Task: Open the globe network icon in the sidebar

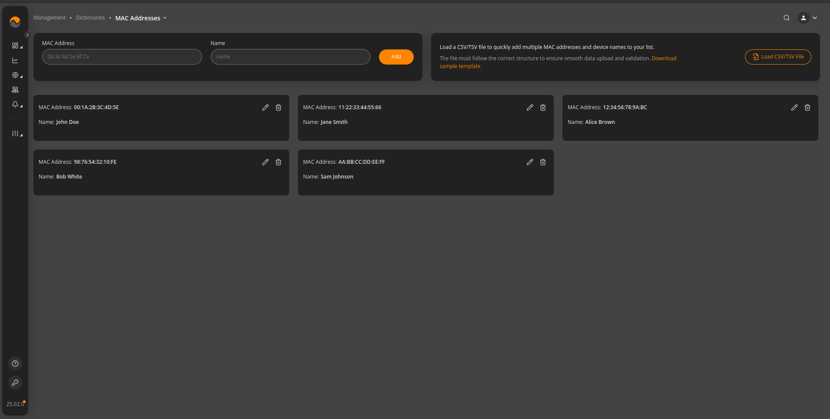Action: [15, 75]
